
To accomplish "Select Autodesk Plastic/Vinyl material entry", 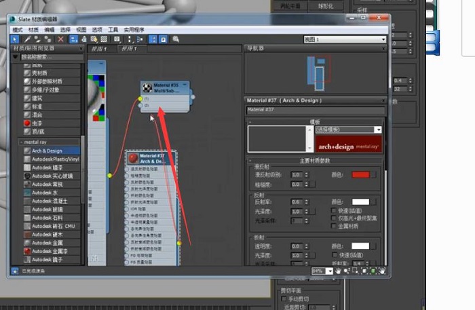I will coord(52,159).
